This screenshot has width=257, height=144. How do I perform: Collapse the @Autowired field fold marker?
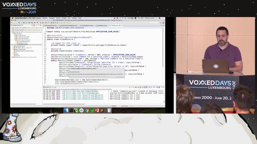pyautogui.click(x=47, y=49)
